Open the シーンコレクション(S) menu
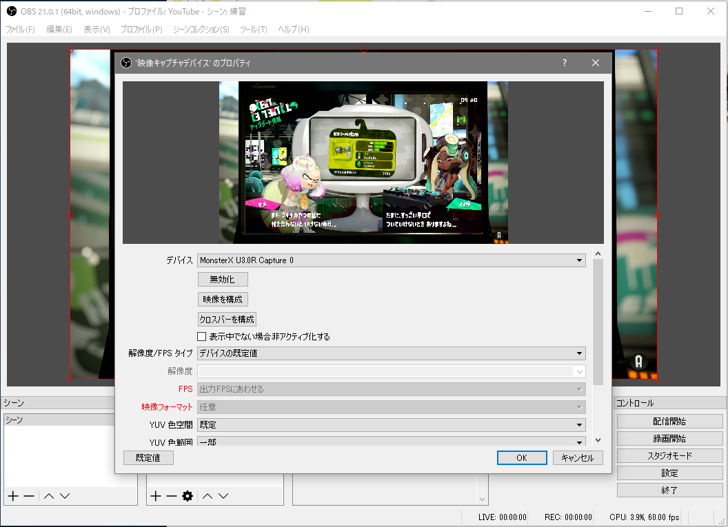This screenshot has height=527, width=728. (x=201, y=29)
